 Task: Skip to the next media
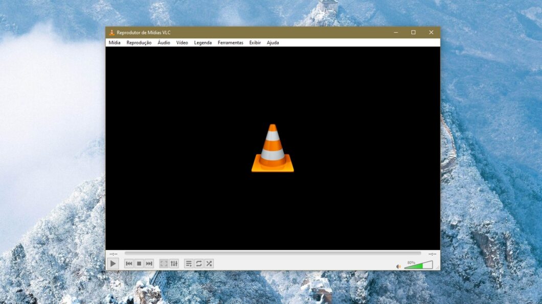pyautogui.click(x=149, y=264)
